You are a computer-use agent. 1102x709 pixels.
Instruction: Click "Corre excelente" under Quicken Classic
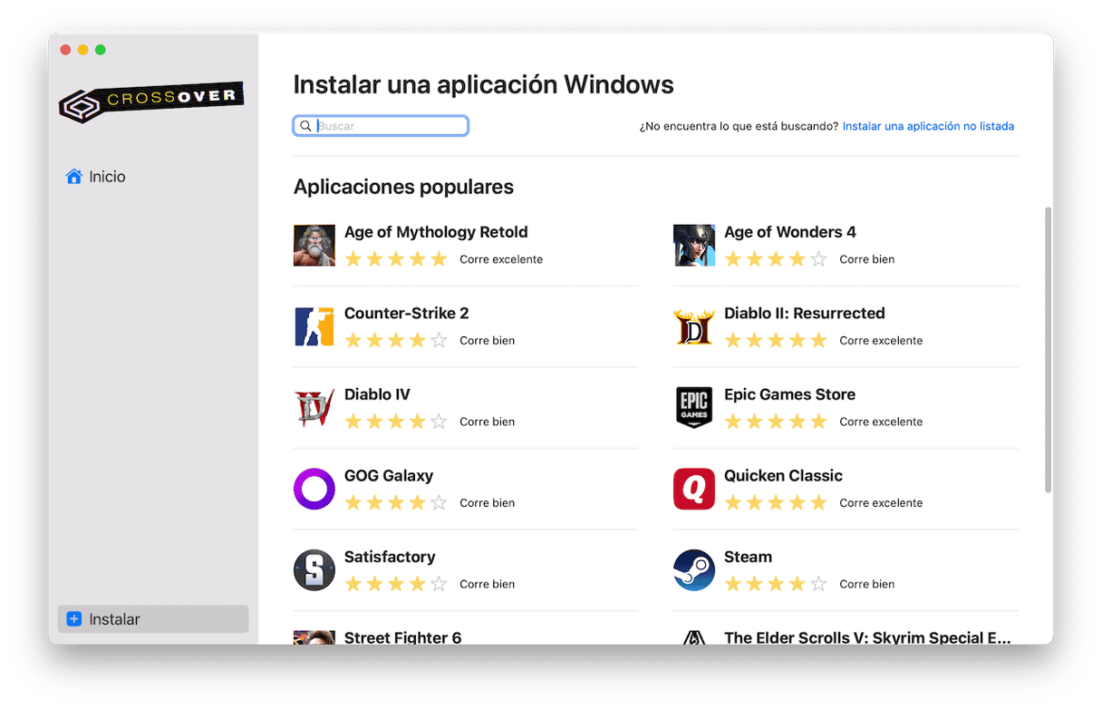click(x=881, y=503)
